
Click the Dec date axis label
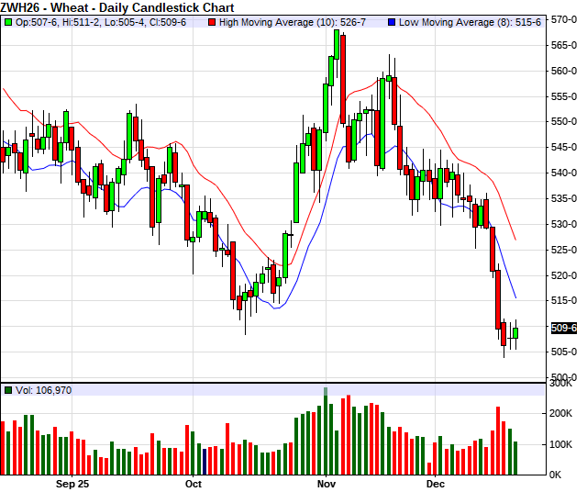435,483
